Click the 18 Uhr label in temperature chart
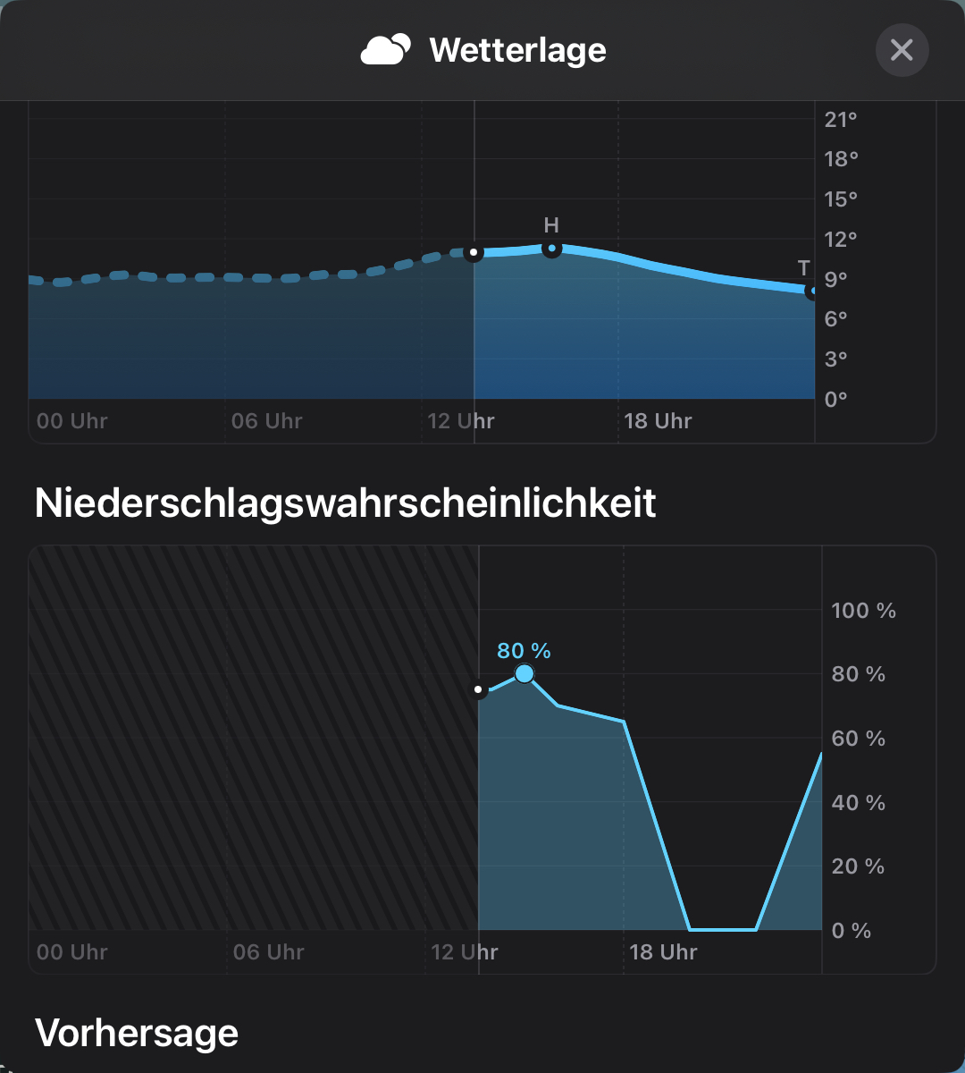This screenshot has width=965, height=1073. click(658, 421)
